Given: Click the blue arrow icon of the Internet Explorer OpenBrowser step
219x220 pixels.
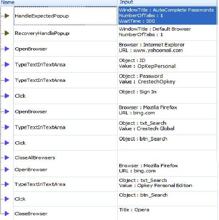Looking at the screenshot, I should 7,49.
